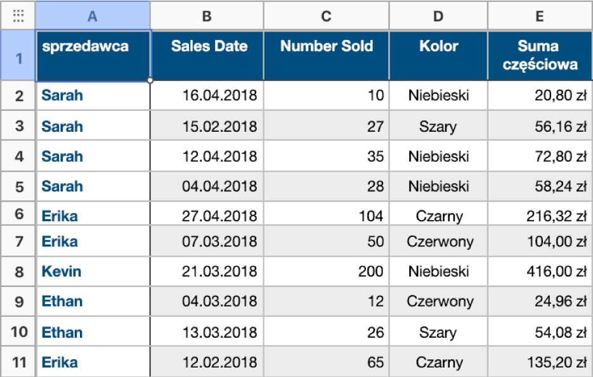Click the 'Suma częściowa' header cell
Image resolution: width=593 pixels, height=377 pixels.
tap(539, 55)
